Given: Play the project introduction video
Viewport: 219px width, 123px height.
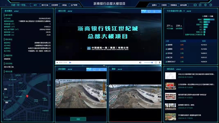Looking at the screenshot, I should coord(57,63).
